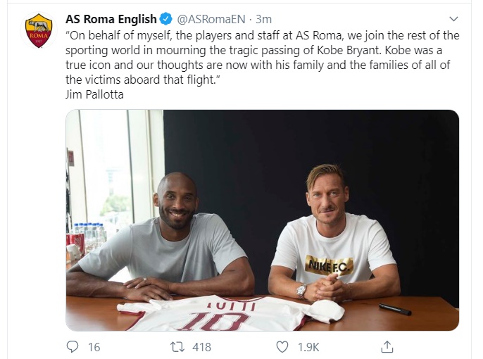
Task: Click the AS Roma crest avatar
Action: coord(39,31)
